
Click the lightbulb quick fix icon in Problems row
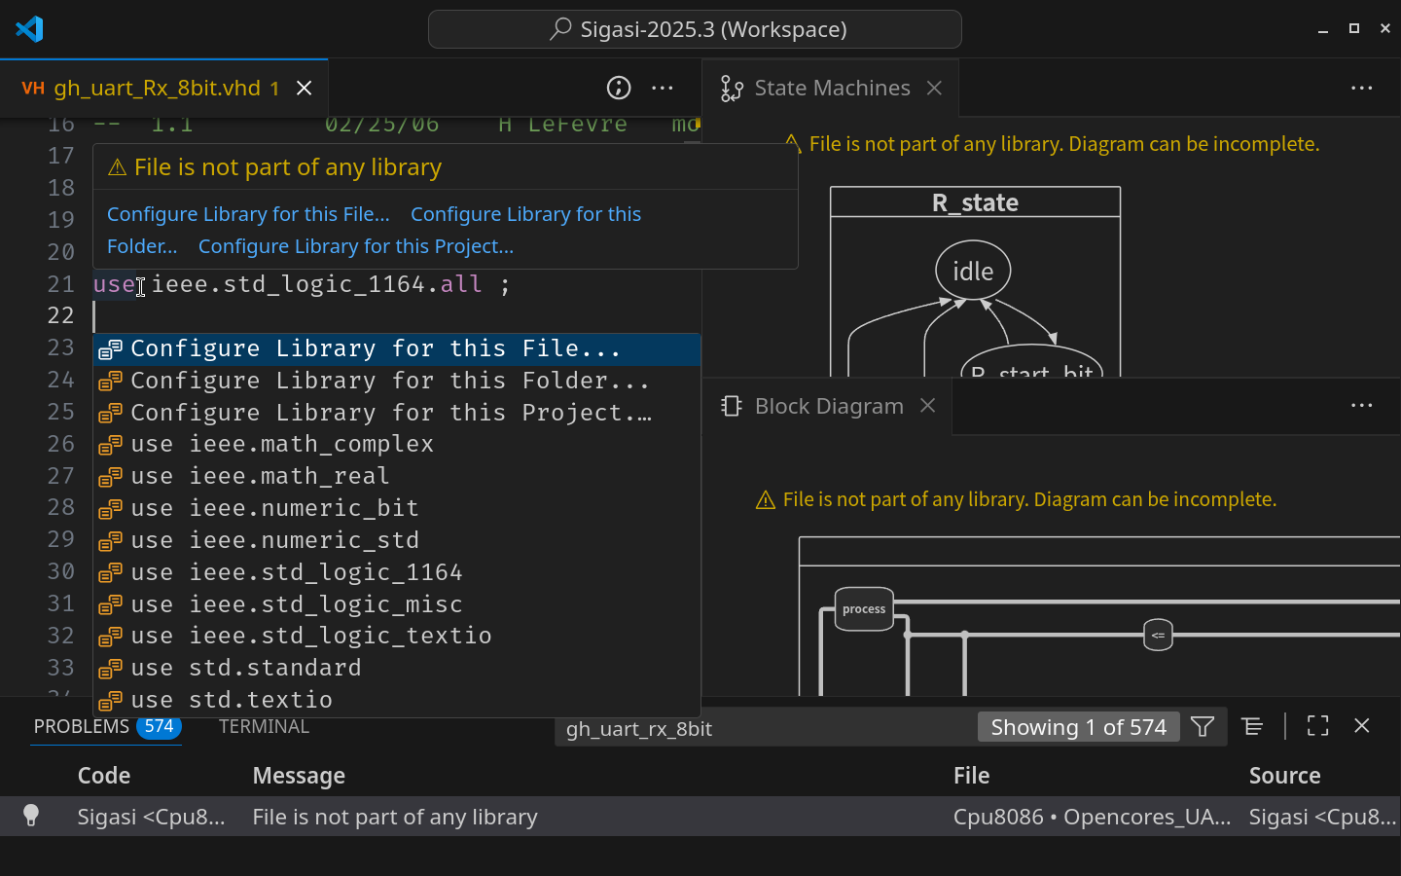(x=31, y=816)
